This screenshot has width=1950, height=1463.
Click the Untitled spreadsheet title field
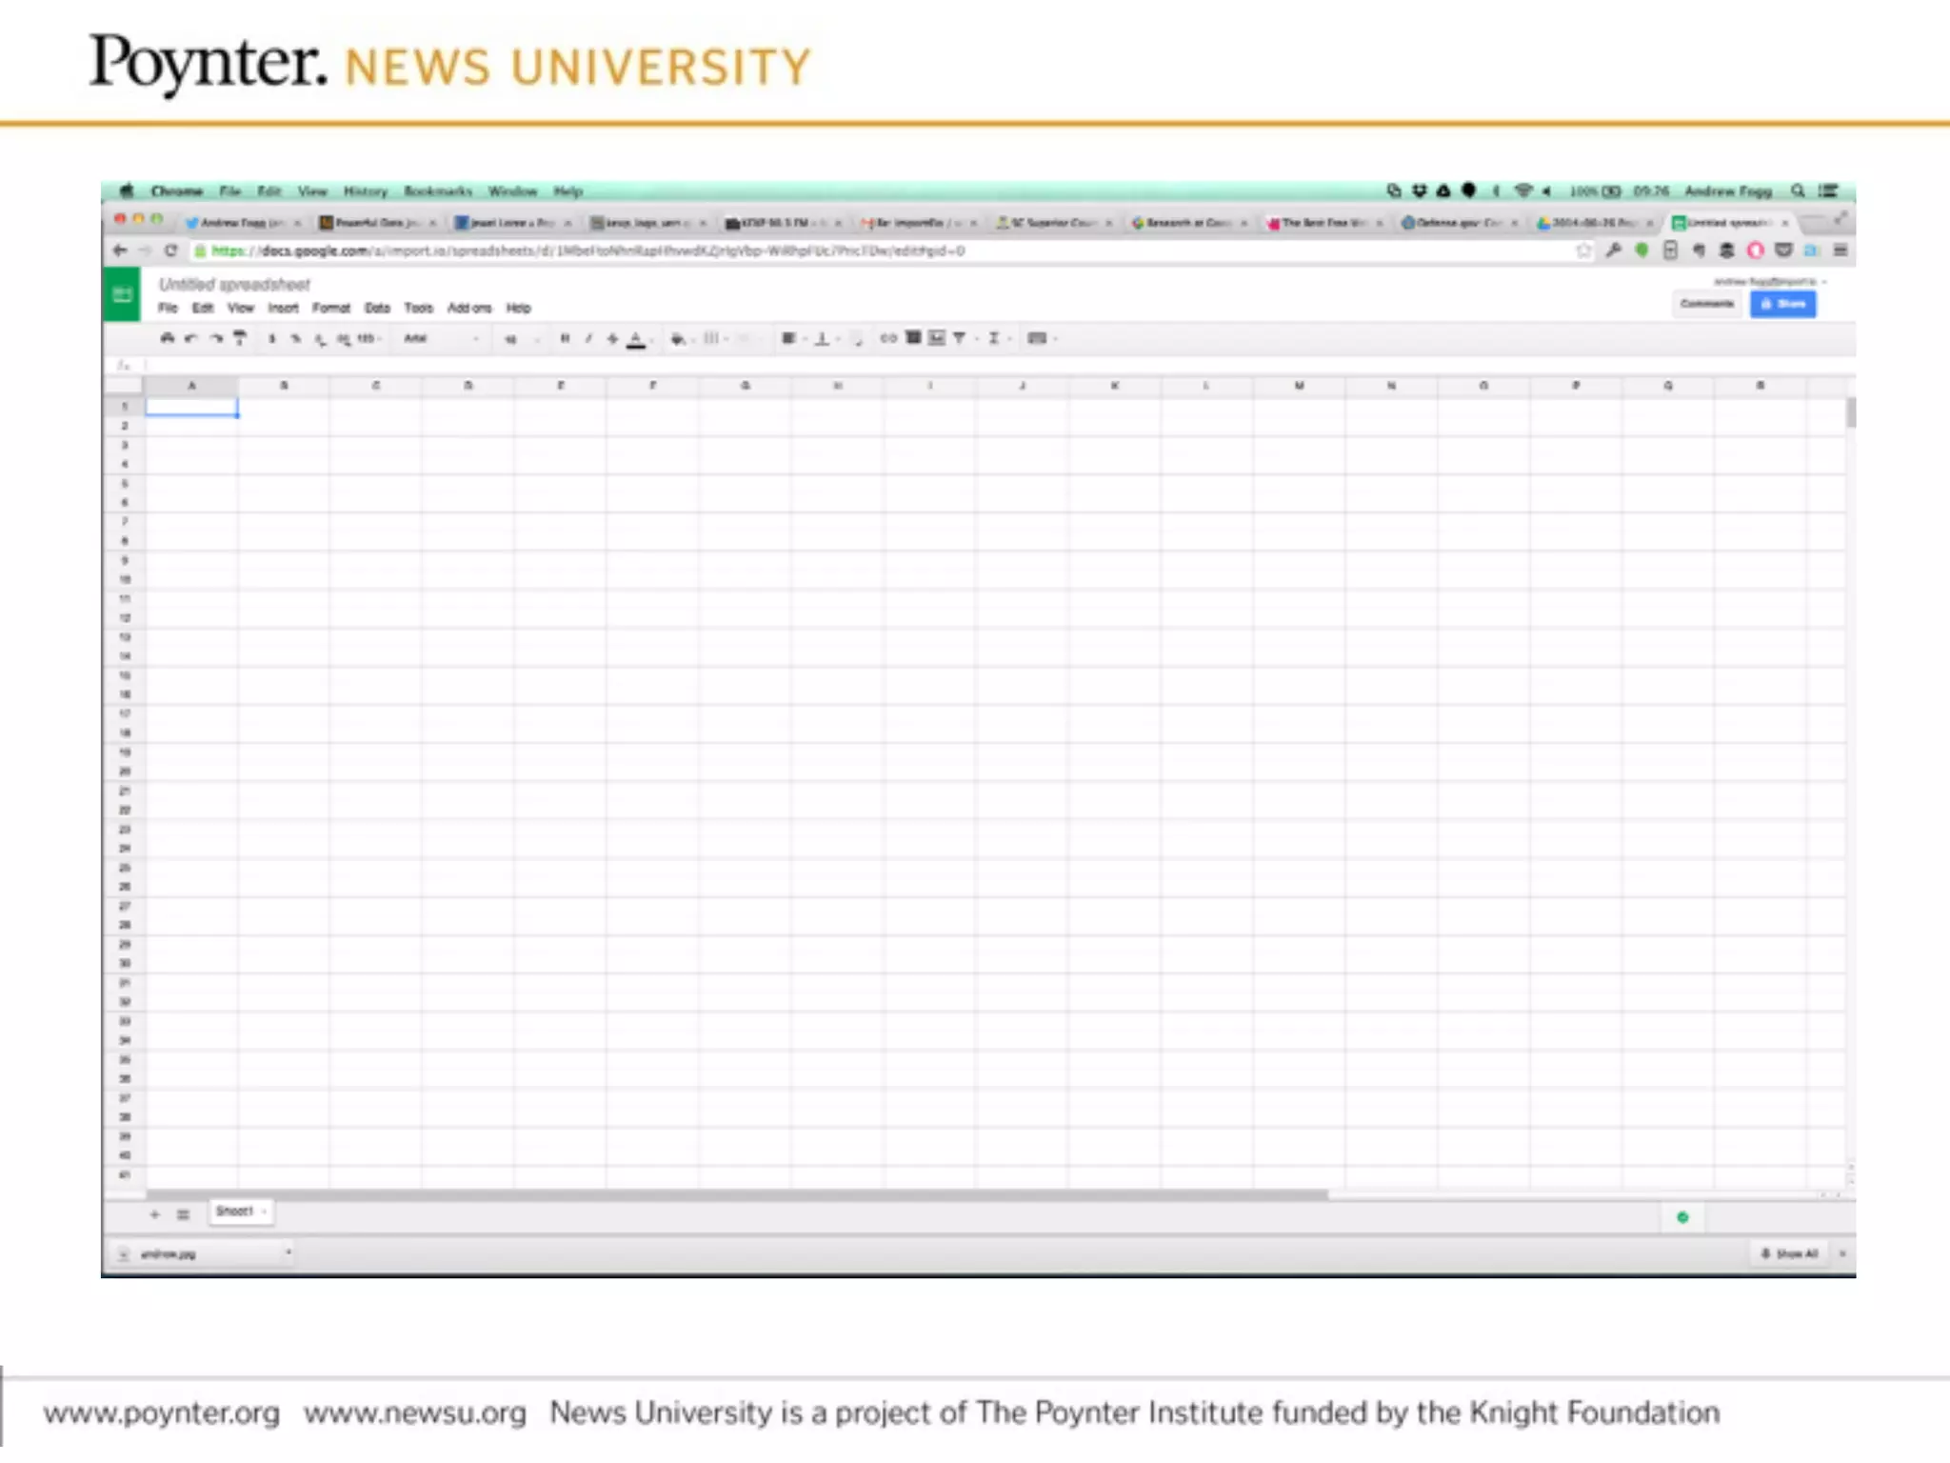pyautogui.click(x=234, y=284)
